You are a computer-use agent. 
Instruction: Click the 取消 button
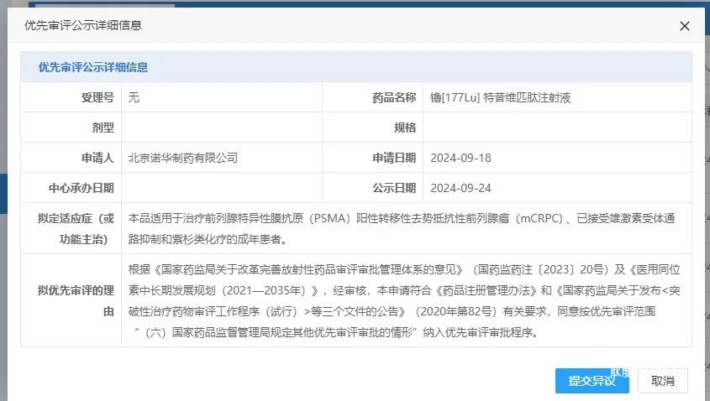(662, 381)
